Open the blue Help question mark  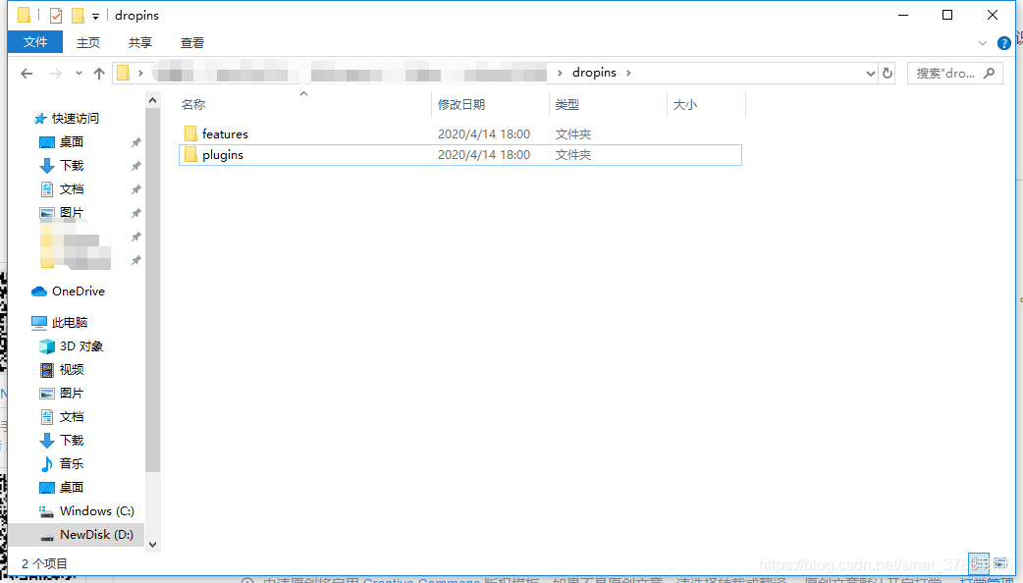coord(1004,43)
